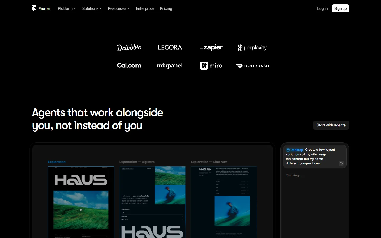
Task: Go to the Enterprise page
Action: point(145,8)
